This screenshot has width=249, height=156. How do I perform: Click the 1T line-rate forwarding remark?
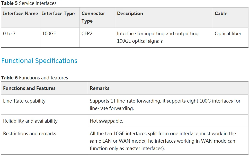(165, 105)
